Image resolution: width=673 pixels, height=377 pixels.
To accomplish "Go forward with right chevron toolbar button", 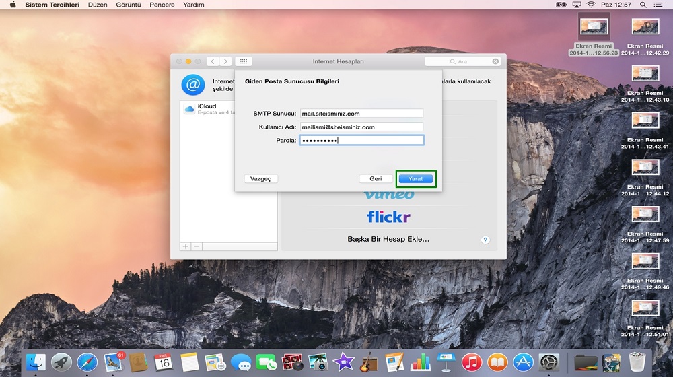I will click(225, 61).
